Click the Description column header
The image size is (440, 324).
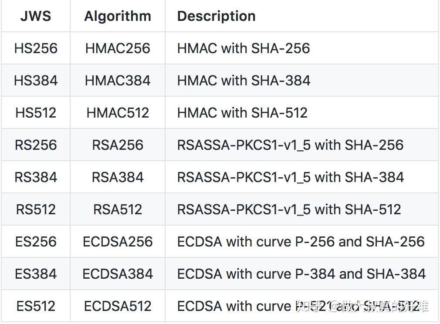216,17
